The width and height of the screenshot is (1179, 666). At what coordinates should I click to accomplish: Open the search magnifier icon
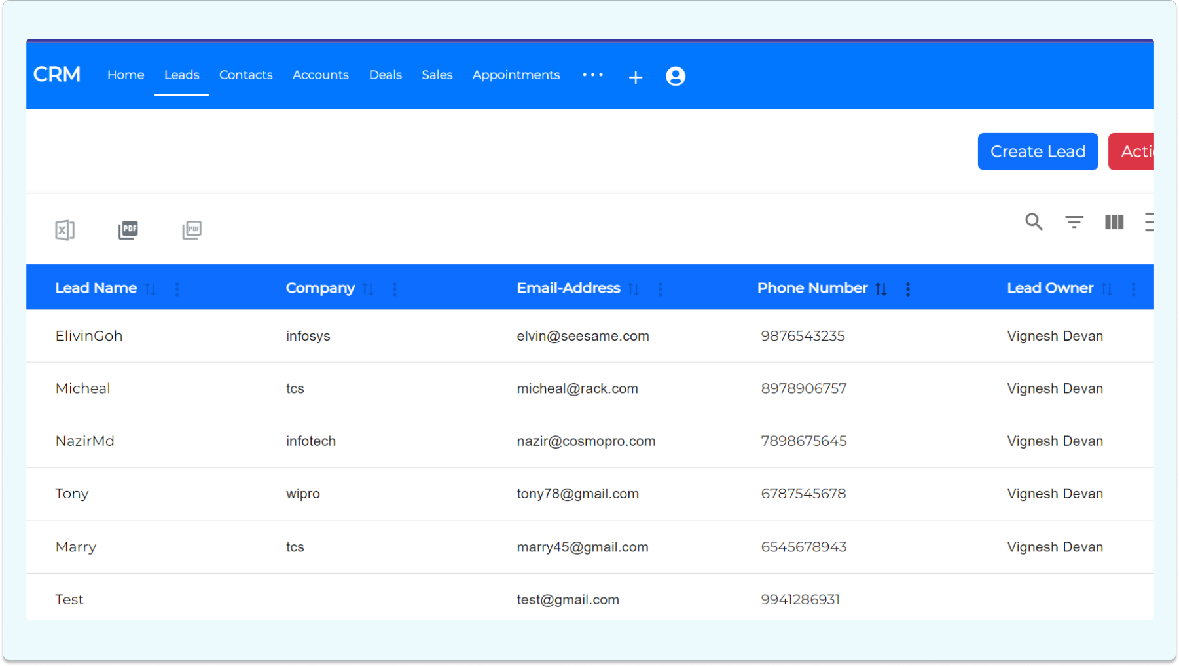(1034, 222)
